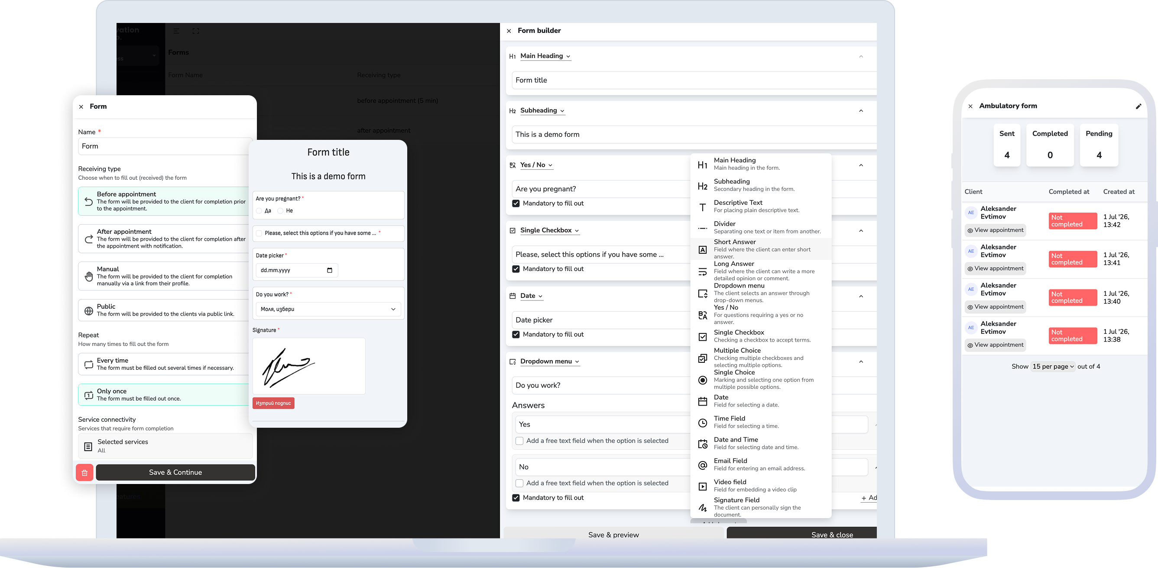
Task: Click the Video field play icon
Action: tap(702, 486)
